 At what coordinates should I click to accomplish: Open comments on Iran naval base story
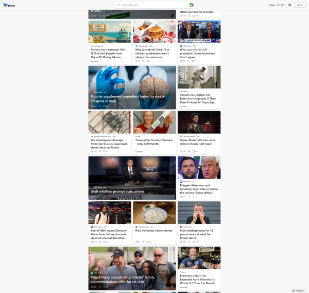click(105, 151)
